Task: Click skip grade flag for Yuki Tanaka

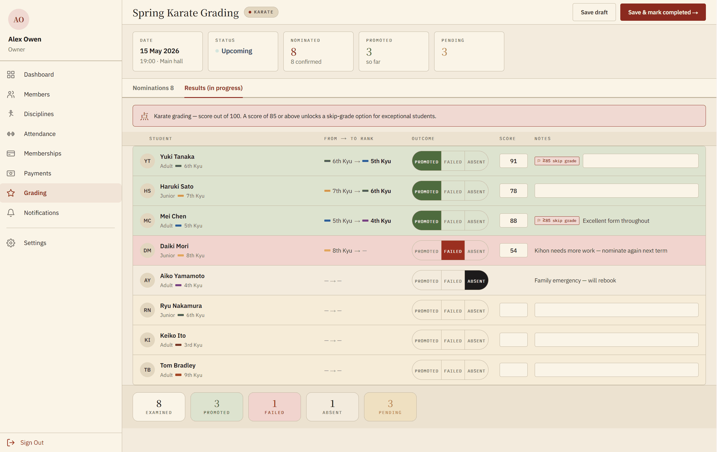Action: pos(557,161)
